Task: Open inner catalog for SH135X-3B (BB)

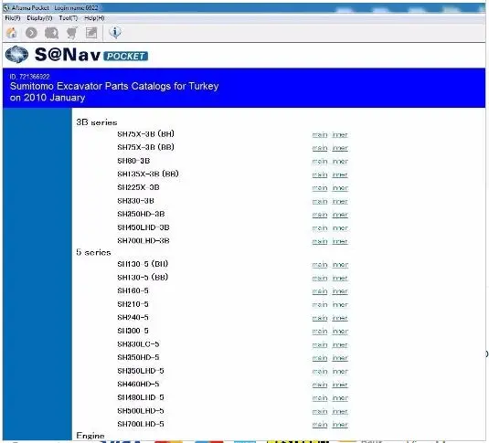Action: [340, 174]
